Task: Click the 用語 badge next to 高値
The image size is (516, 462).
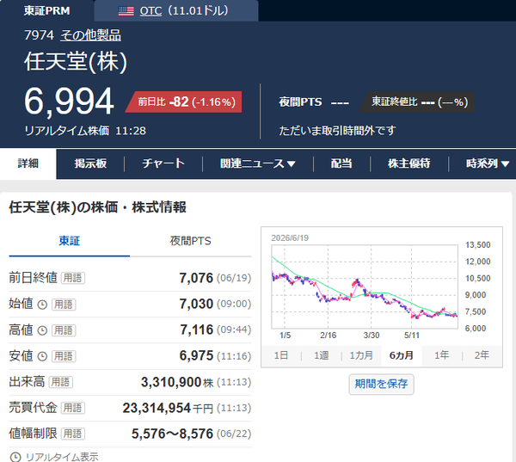Action: (x=64, y=330)
